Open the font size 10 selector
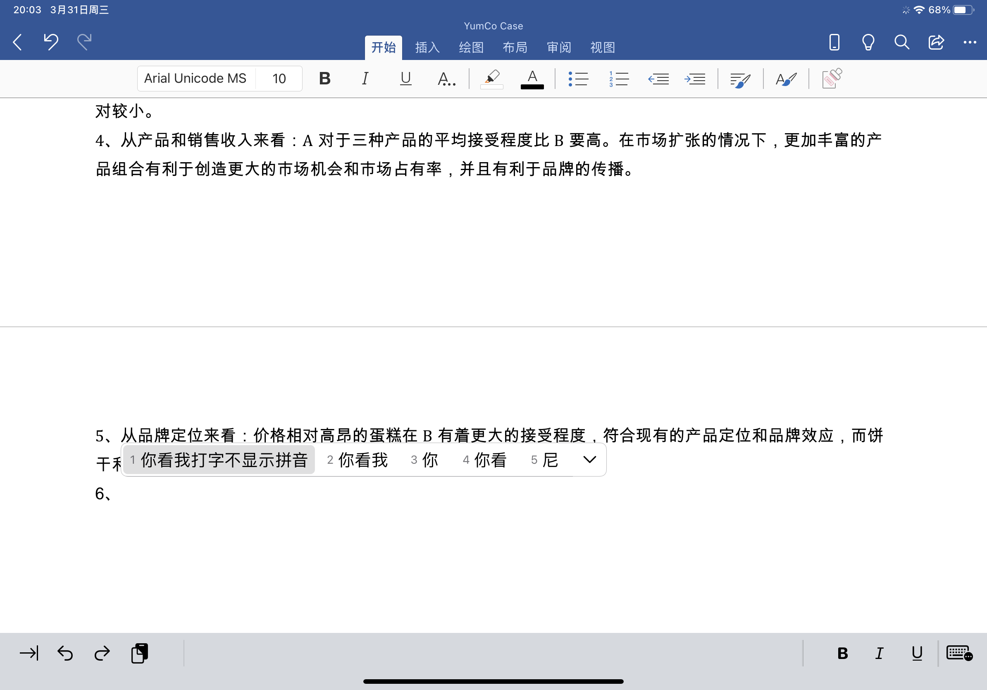This screenshot has width=987, height=690. click(x=279, y=79)
